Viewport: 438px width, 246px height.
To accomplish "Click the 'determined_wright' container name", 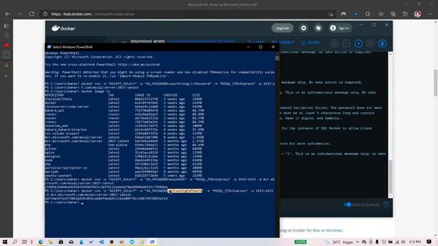I will (148, 41).
